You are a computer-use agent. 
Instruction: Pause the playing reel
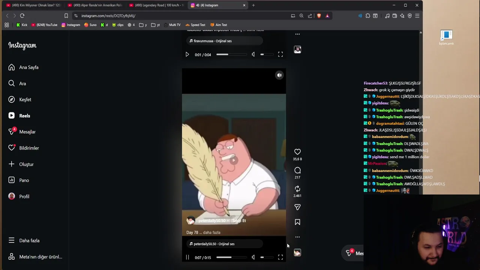click(x=187, y=257)
